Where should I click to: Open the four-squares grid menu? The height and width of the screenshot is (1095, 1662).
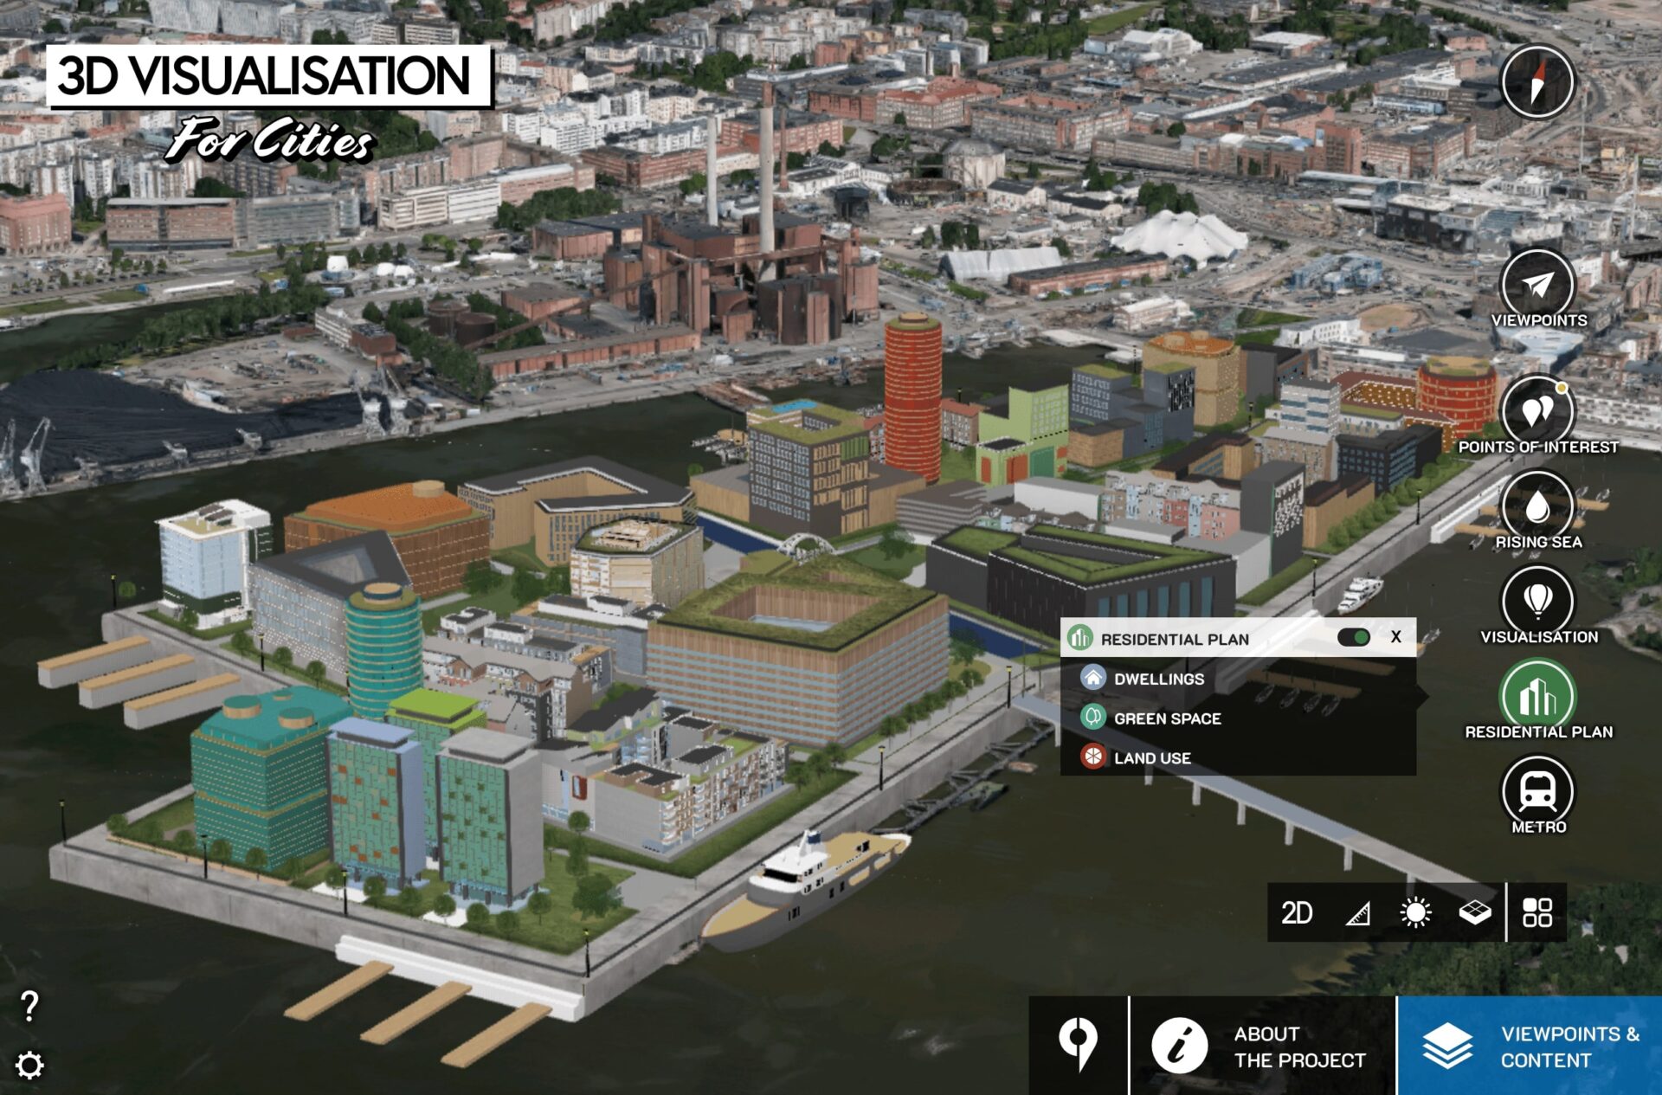point(1537,912)
